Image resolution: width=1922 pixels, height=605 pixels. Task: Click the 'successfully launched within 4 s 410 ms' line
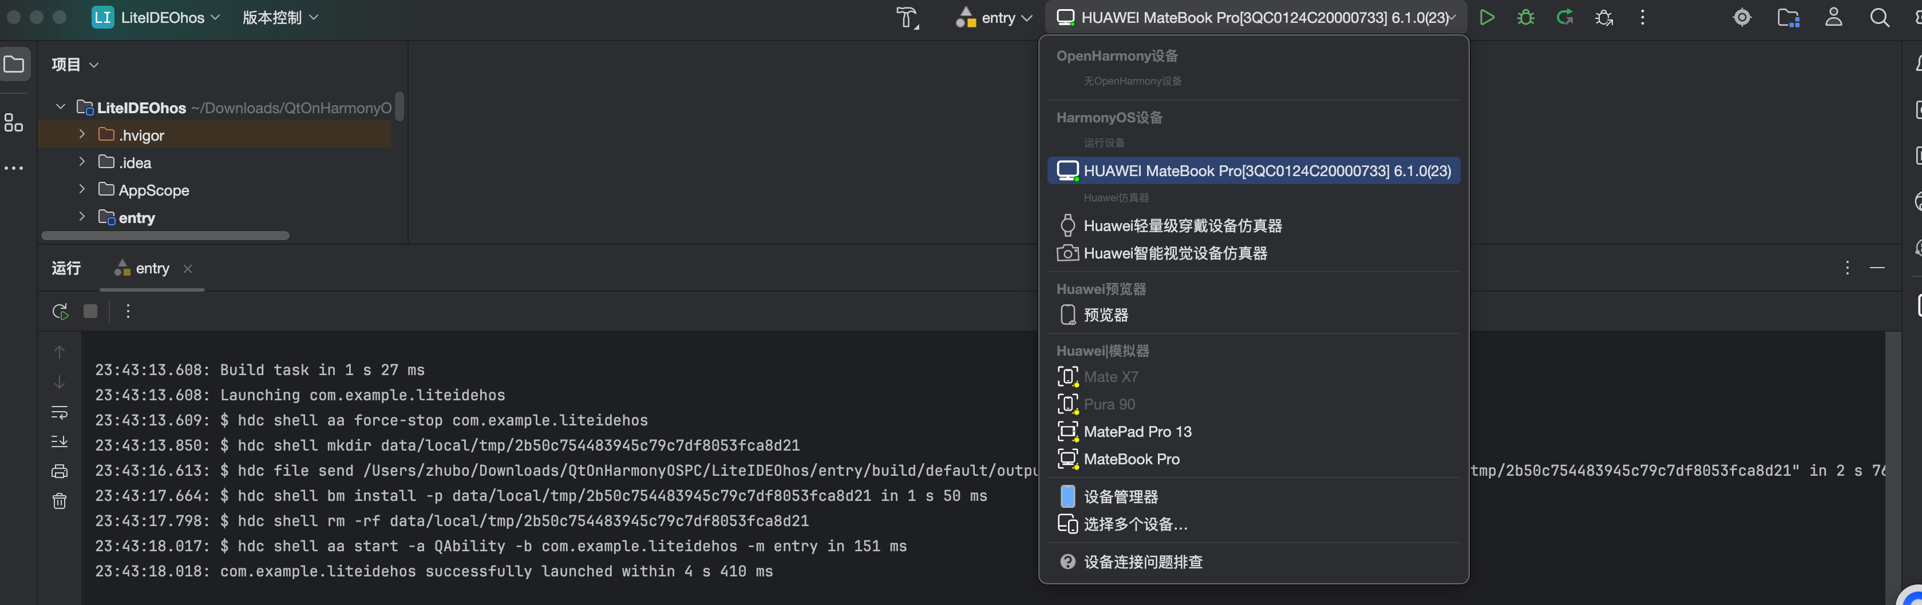coord(433,571)
